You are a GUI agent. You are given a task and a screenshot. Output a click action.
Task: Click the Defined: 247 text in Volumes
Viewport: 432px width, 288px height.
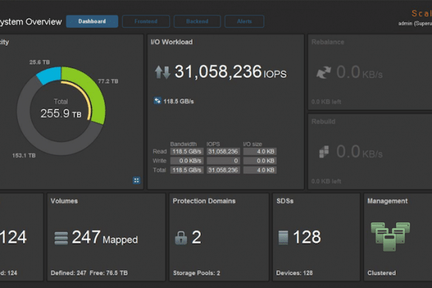[x=69, y=273]
